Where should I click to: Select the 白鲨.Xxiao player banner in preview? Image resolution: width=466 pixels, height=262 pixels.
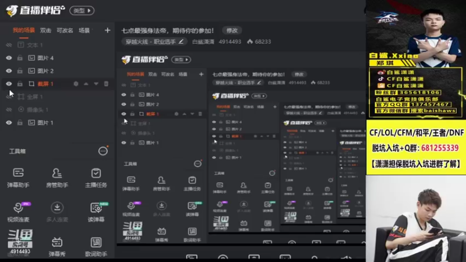[x=416, y=59]
